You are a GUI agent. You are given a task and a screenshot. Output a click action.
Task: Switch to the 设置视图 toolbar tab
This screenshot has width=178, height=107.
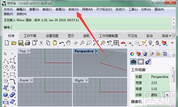pyautogui.click(x=52, y=36)
